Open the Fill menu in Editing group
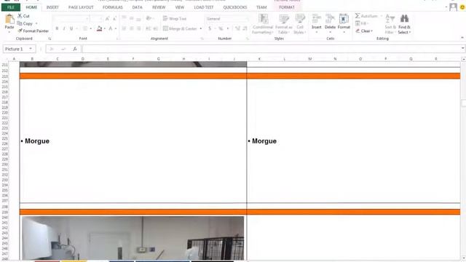This screenshot has height=262, width=466. 362,23
